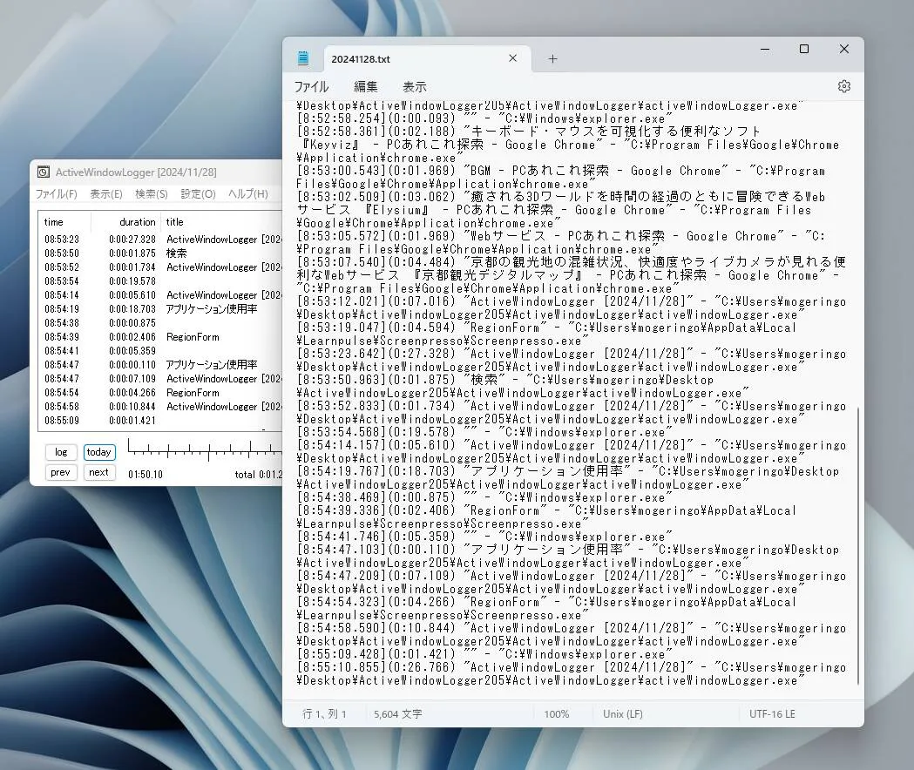
Task: Click the 100% zoom indicator in status bar
Action: (558, 713)
